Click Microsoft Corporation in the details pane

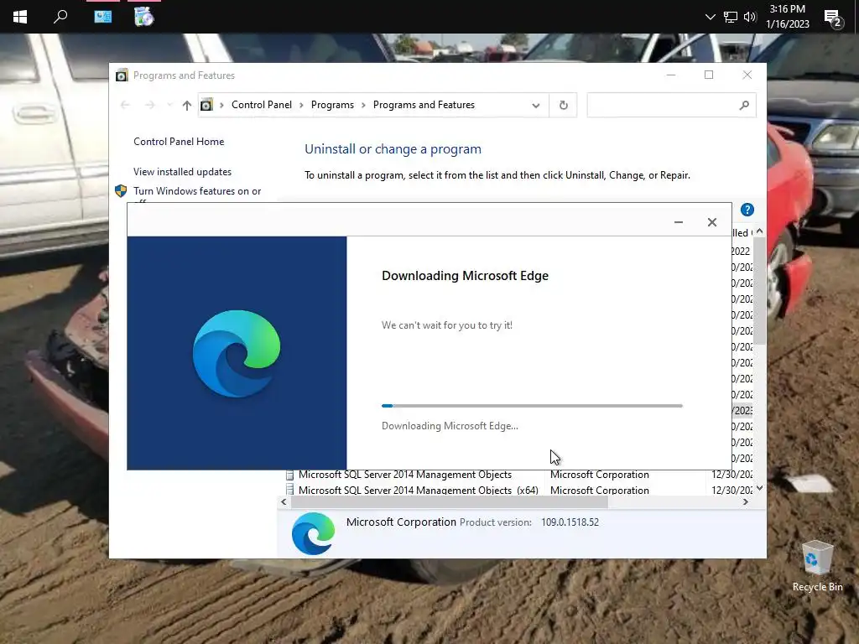point(401,522)
